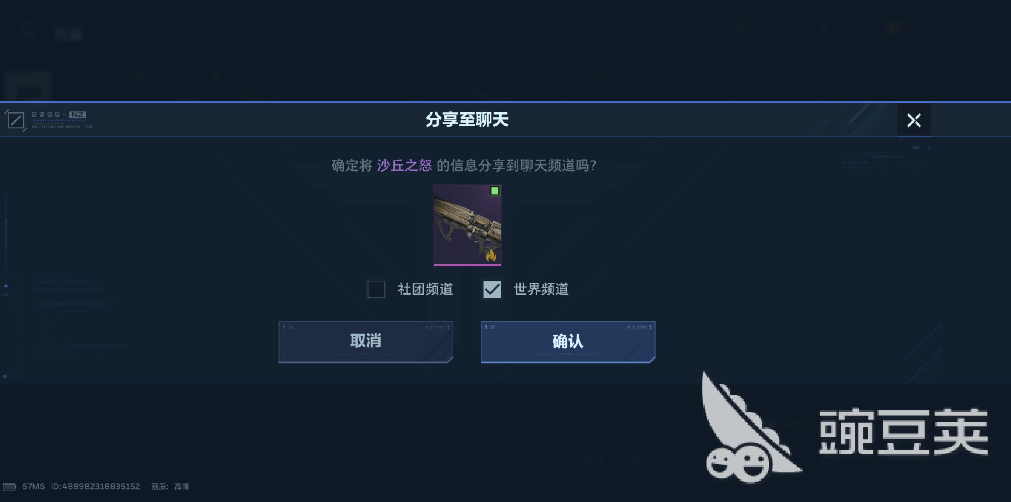
Task: Click the slashed square icon in dialog header
Action: 16,120
